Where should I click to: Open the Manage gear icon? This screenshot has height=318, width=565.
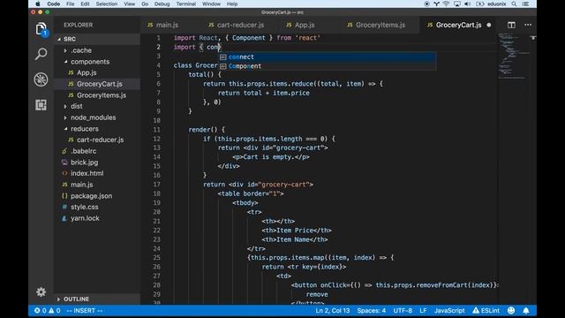[41, 291]
